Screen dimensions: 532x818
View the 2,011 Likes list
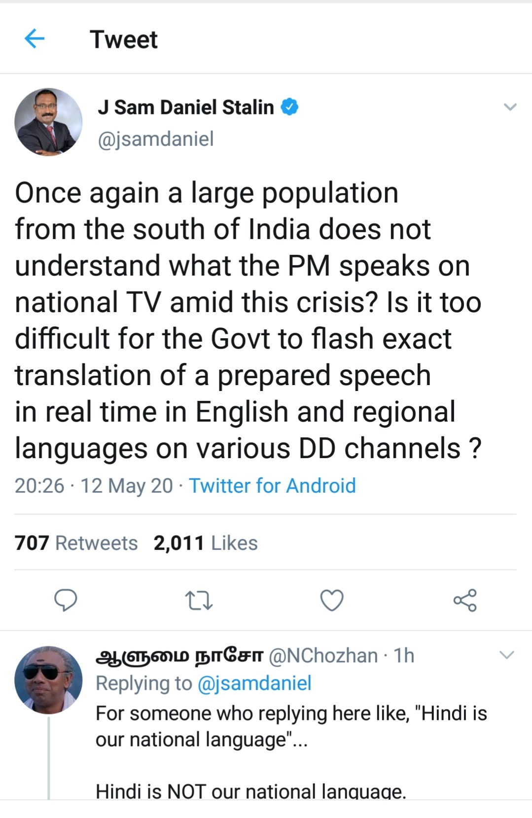206,543
